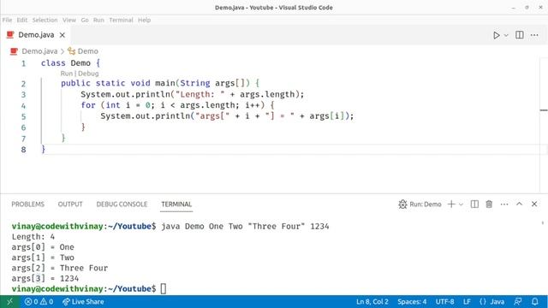Run the Java file with play icon
The image size is (548, 308).
pyautogui.click(x=497, y=35)
